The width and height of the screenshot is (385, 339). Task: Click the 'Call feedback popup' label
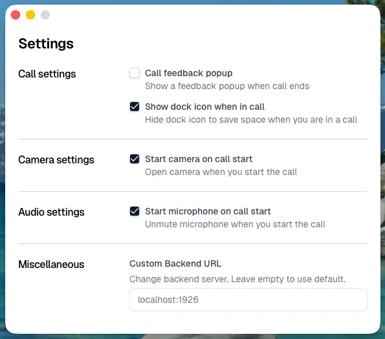point(188,73)
